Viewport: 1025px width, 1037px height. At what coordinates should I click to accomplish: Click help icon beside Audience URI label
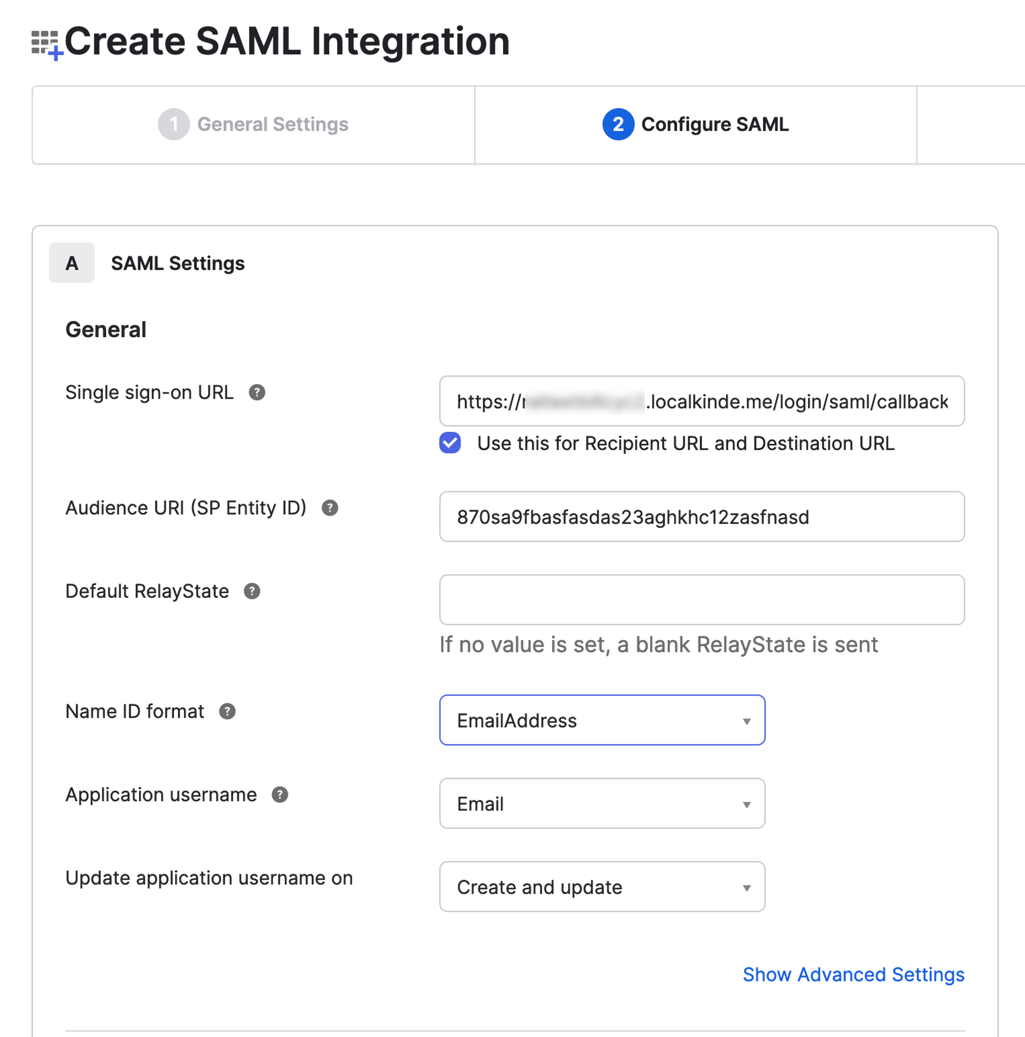330,508
